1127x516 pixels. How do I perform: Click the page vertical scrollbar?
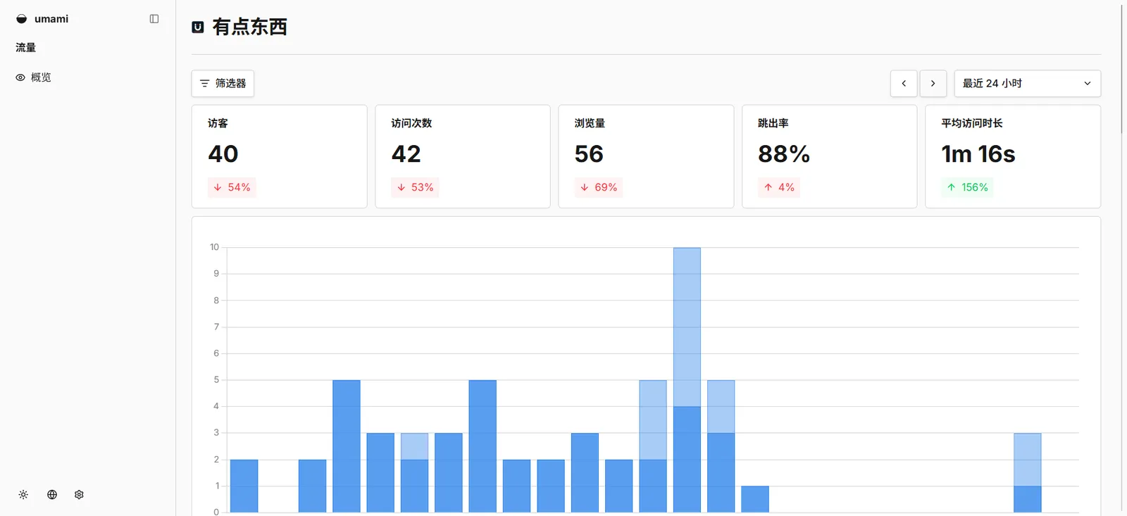point(1121,70)
